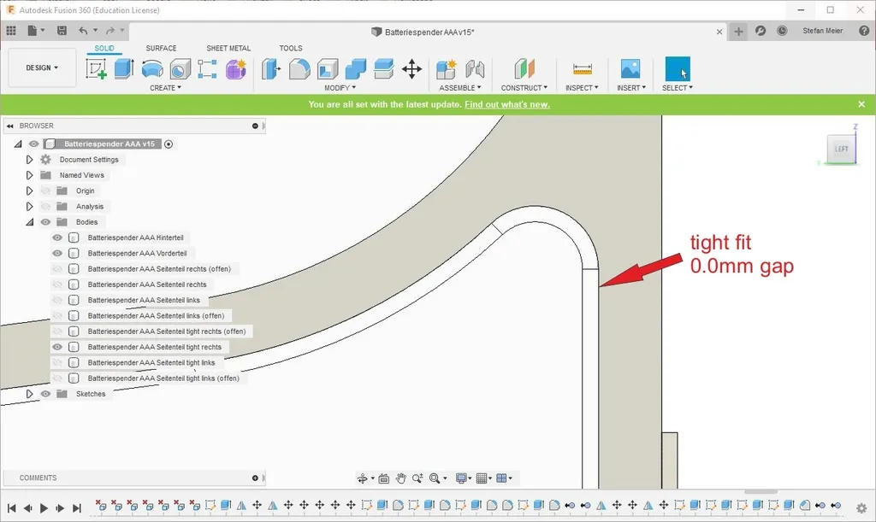Image resolution: width=876 pixels, height=522 pixels.
Task: Click the LEFT face of the ViewCube
Action: tap(841, 149)
